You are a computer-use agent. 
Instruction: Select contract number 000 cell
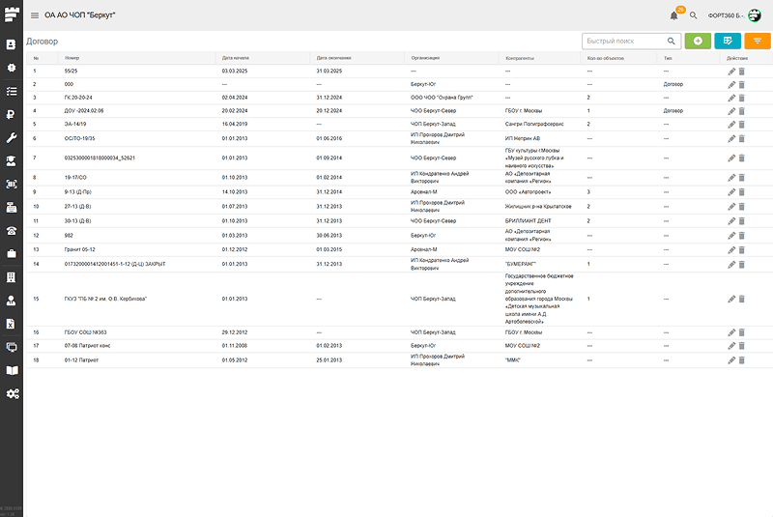69,84
